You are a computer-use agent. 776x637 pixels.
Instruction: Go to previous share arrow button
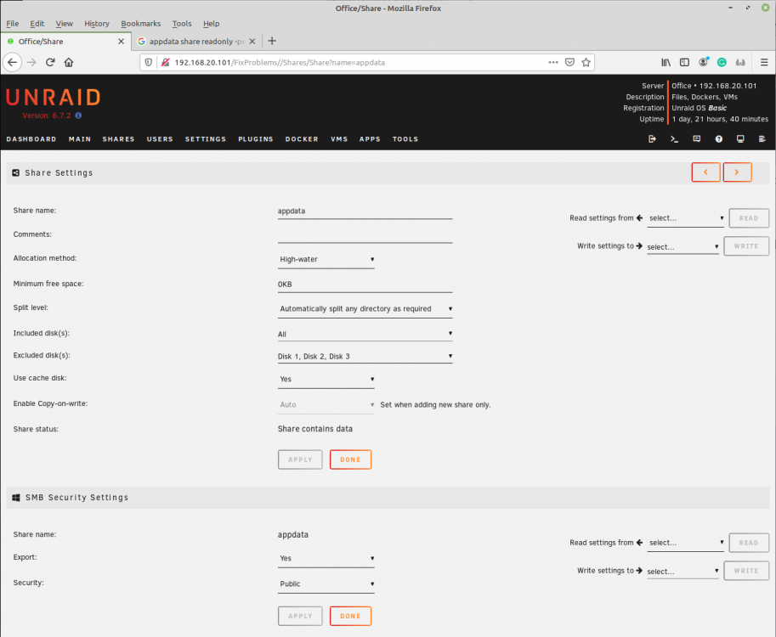point(705,172)
